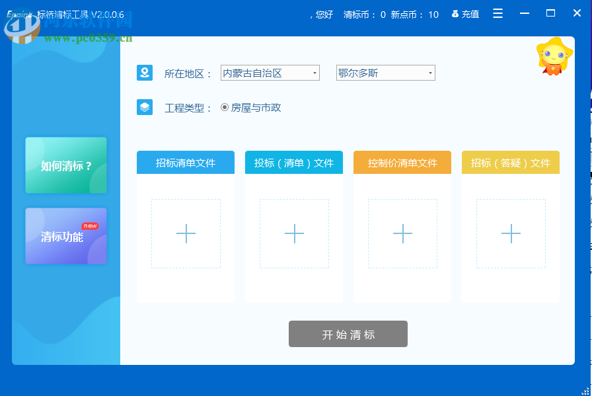Screen dimensions: 592x396
Task: Click the coin icon beside 充值
Action: pos(455,13)
